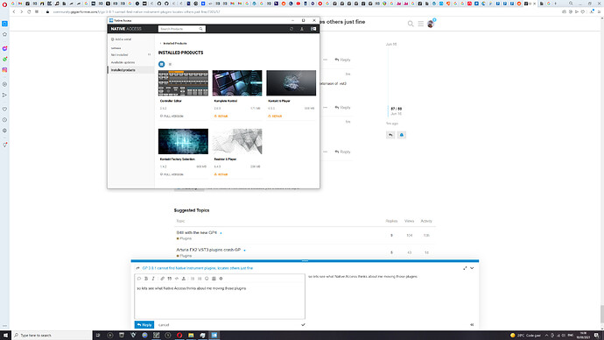
Task: Click the blockquote icon in reply toolbar
Action: click(170, 279)
